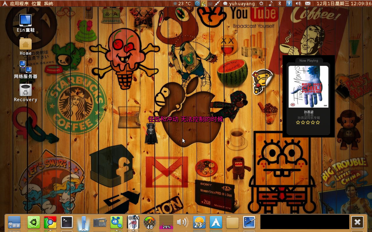Click the glowing blue pen dock icon

coord(84,223)
